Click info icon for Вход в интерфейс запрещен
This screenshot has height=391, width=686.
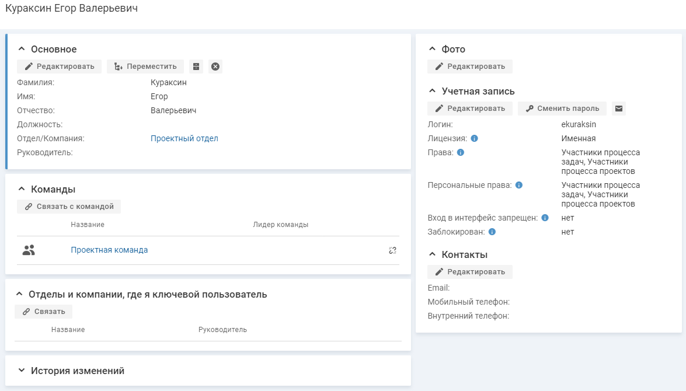click(545, 218)
